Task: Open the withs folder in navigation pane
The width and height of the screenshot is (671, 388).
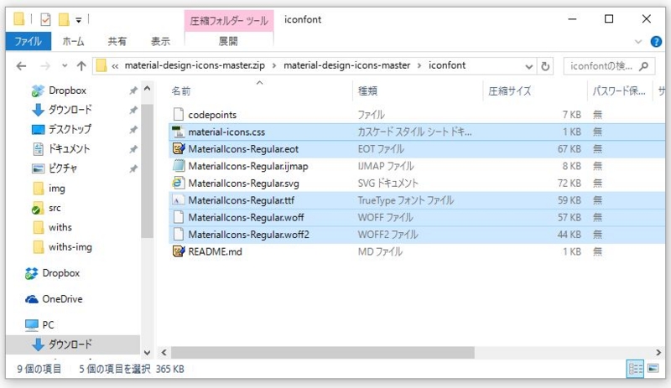Action: click(60, 227)
